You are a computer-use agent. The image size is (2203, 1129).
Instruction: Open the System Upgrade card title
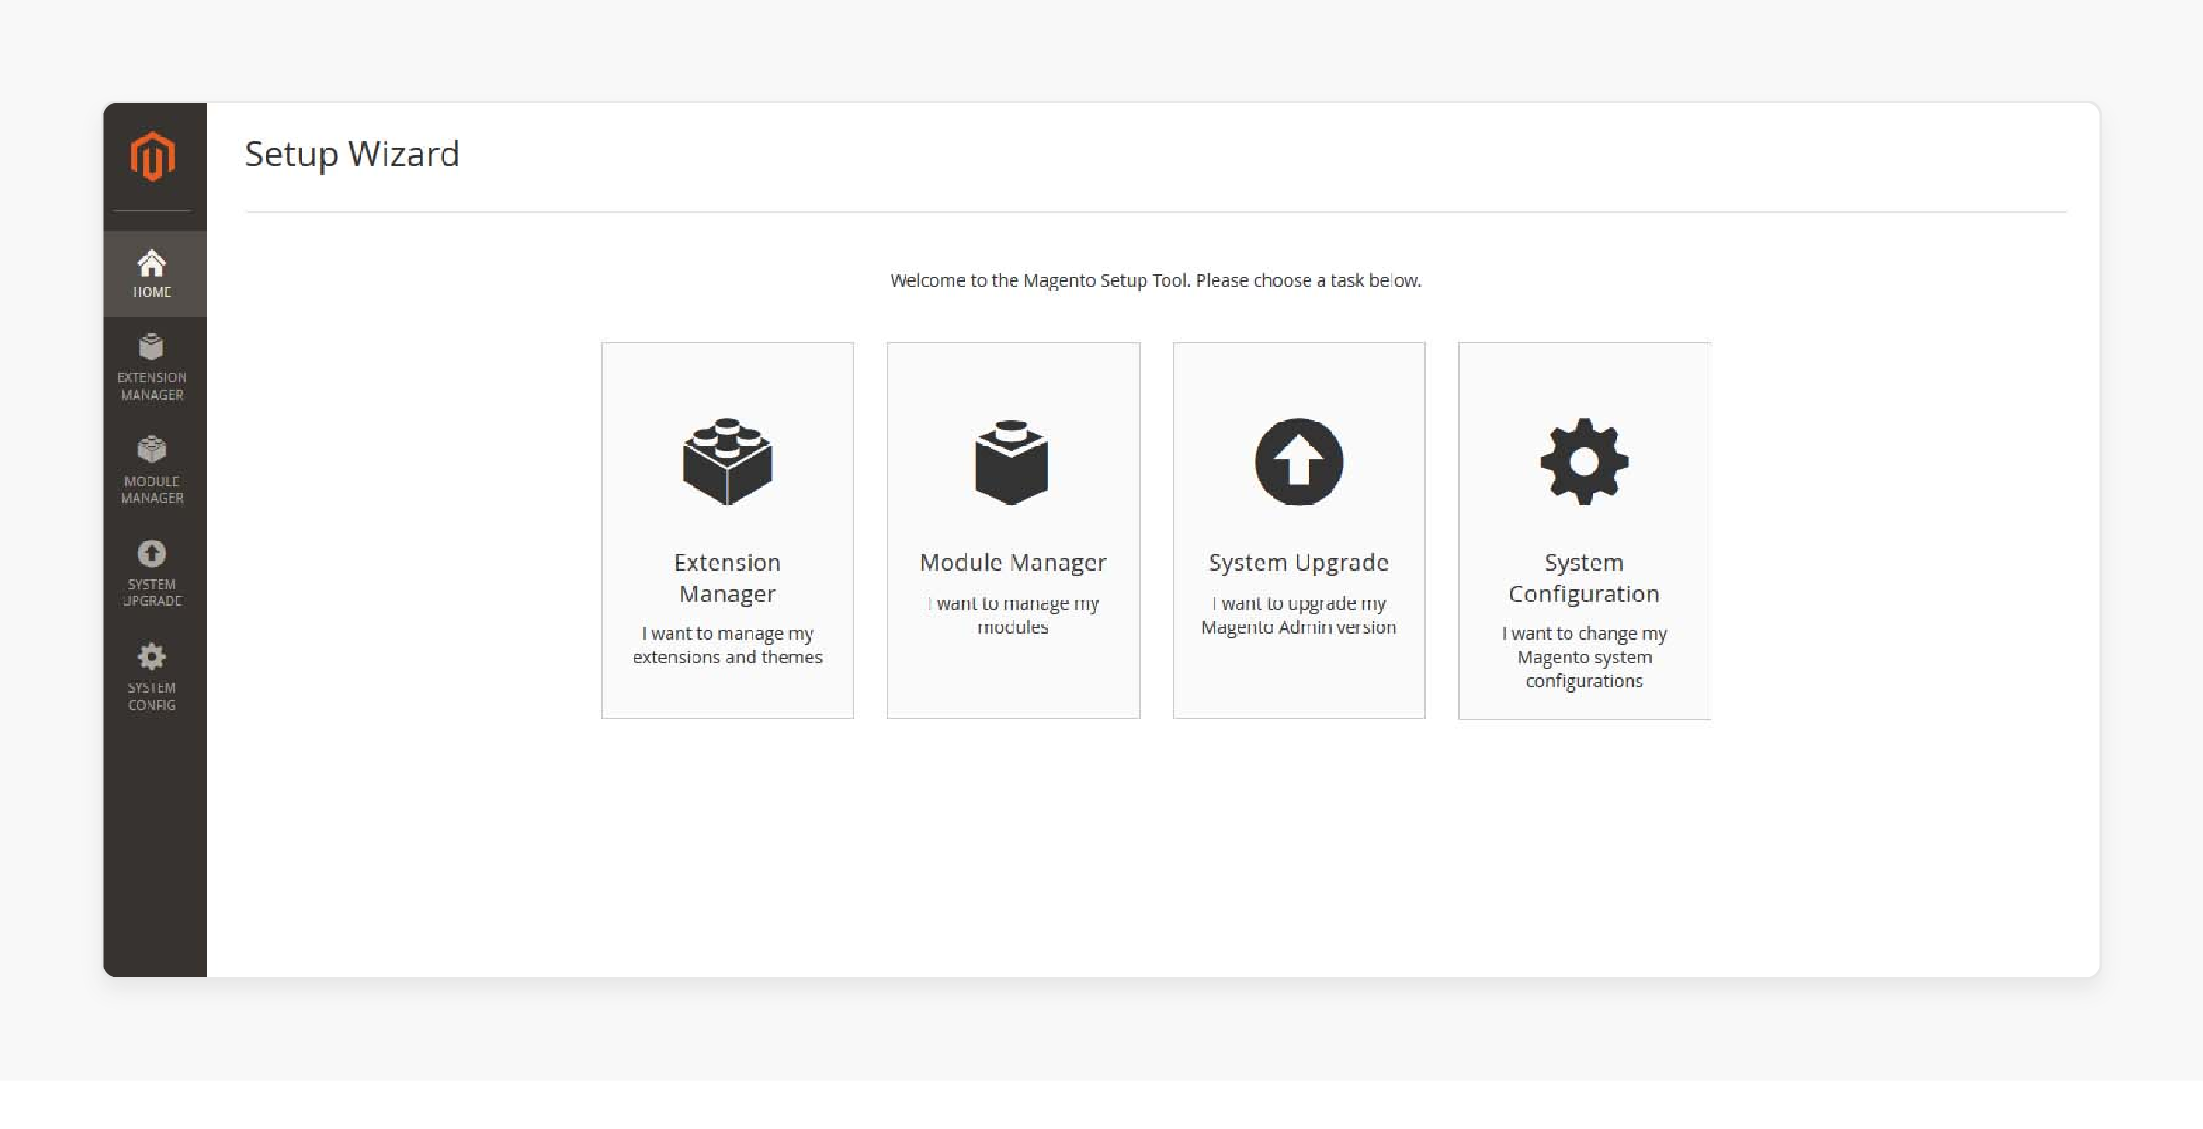[1298, 563]
